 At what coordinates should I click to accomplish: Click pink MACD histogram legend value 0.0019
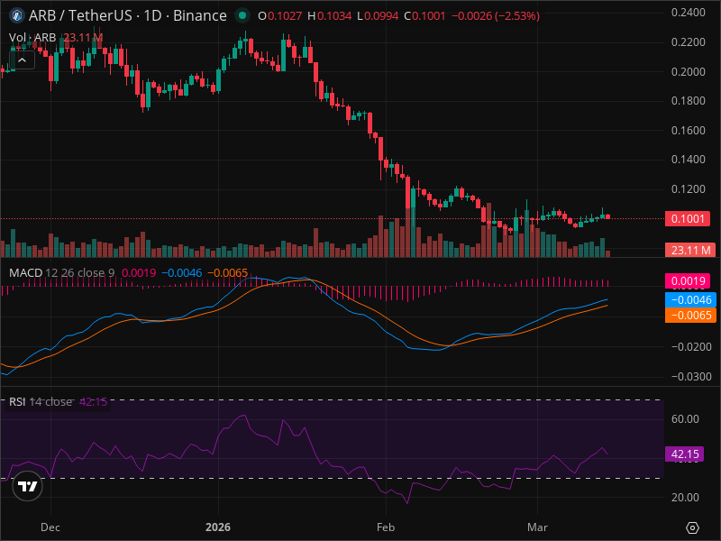click(139, 273)
